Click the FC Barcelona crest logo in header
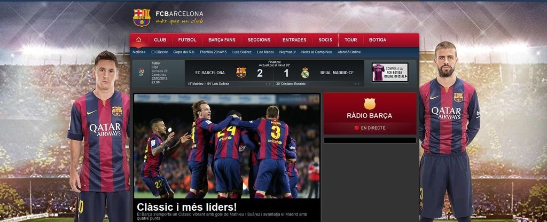This screenshot has height=222, width=547. pyautogui.click(x=142, y=18)
